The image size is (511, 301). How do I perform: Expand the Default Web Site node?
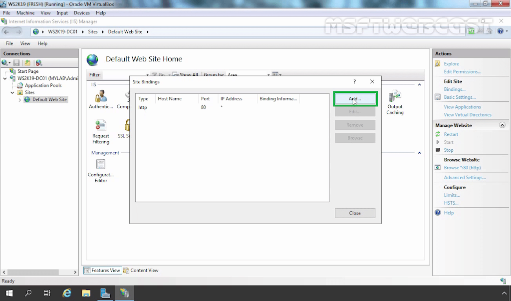pyautogui.click(x=20, y=100)
